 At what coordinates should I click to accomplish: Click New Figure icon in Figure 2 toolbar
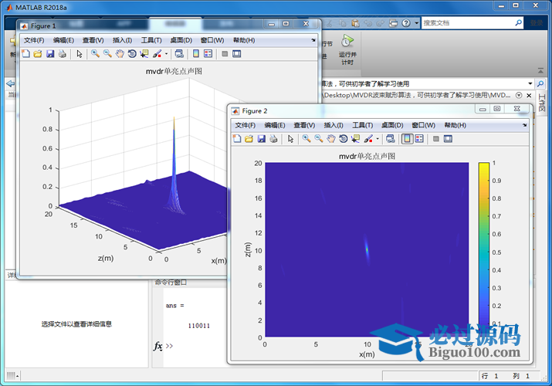click(x=237, y=139)
